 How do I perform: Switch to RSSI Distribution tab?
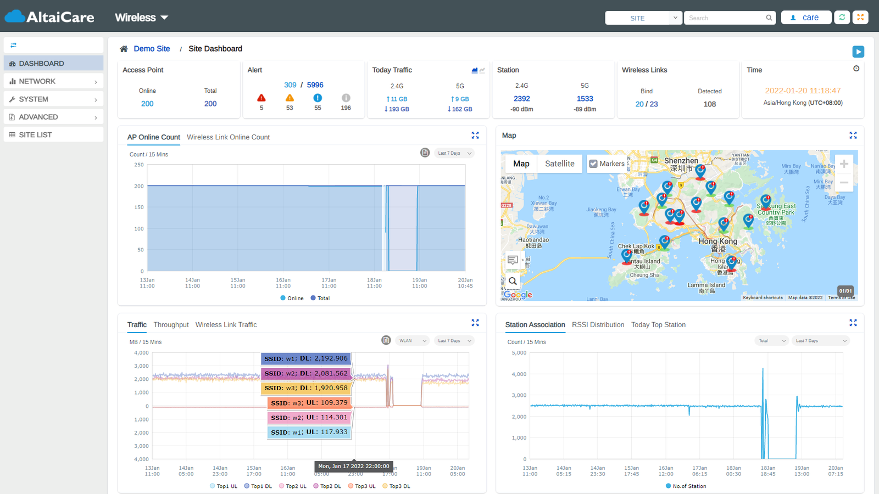(598, 325)
